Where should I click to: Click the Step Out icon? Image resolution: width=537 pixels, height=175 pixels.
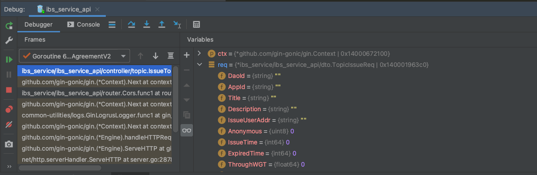(162, 24)
